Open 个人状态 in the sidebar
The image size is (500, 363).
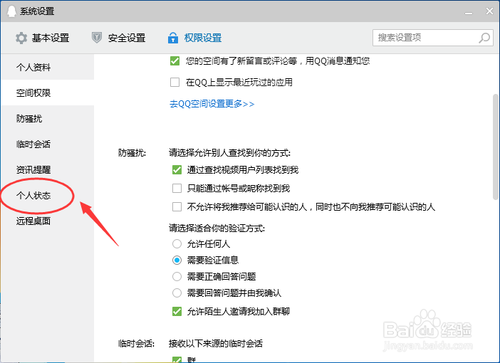tap(48, 195)
